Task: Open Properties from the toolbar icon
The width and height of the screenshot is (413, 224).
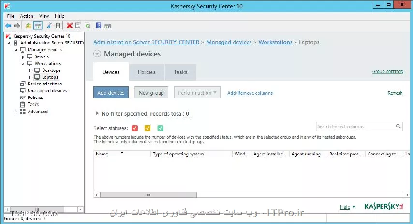Action: [x=78, y=26]
